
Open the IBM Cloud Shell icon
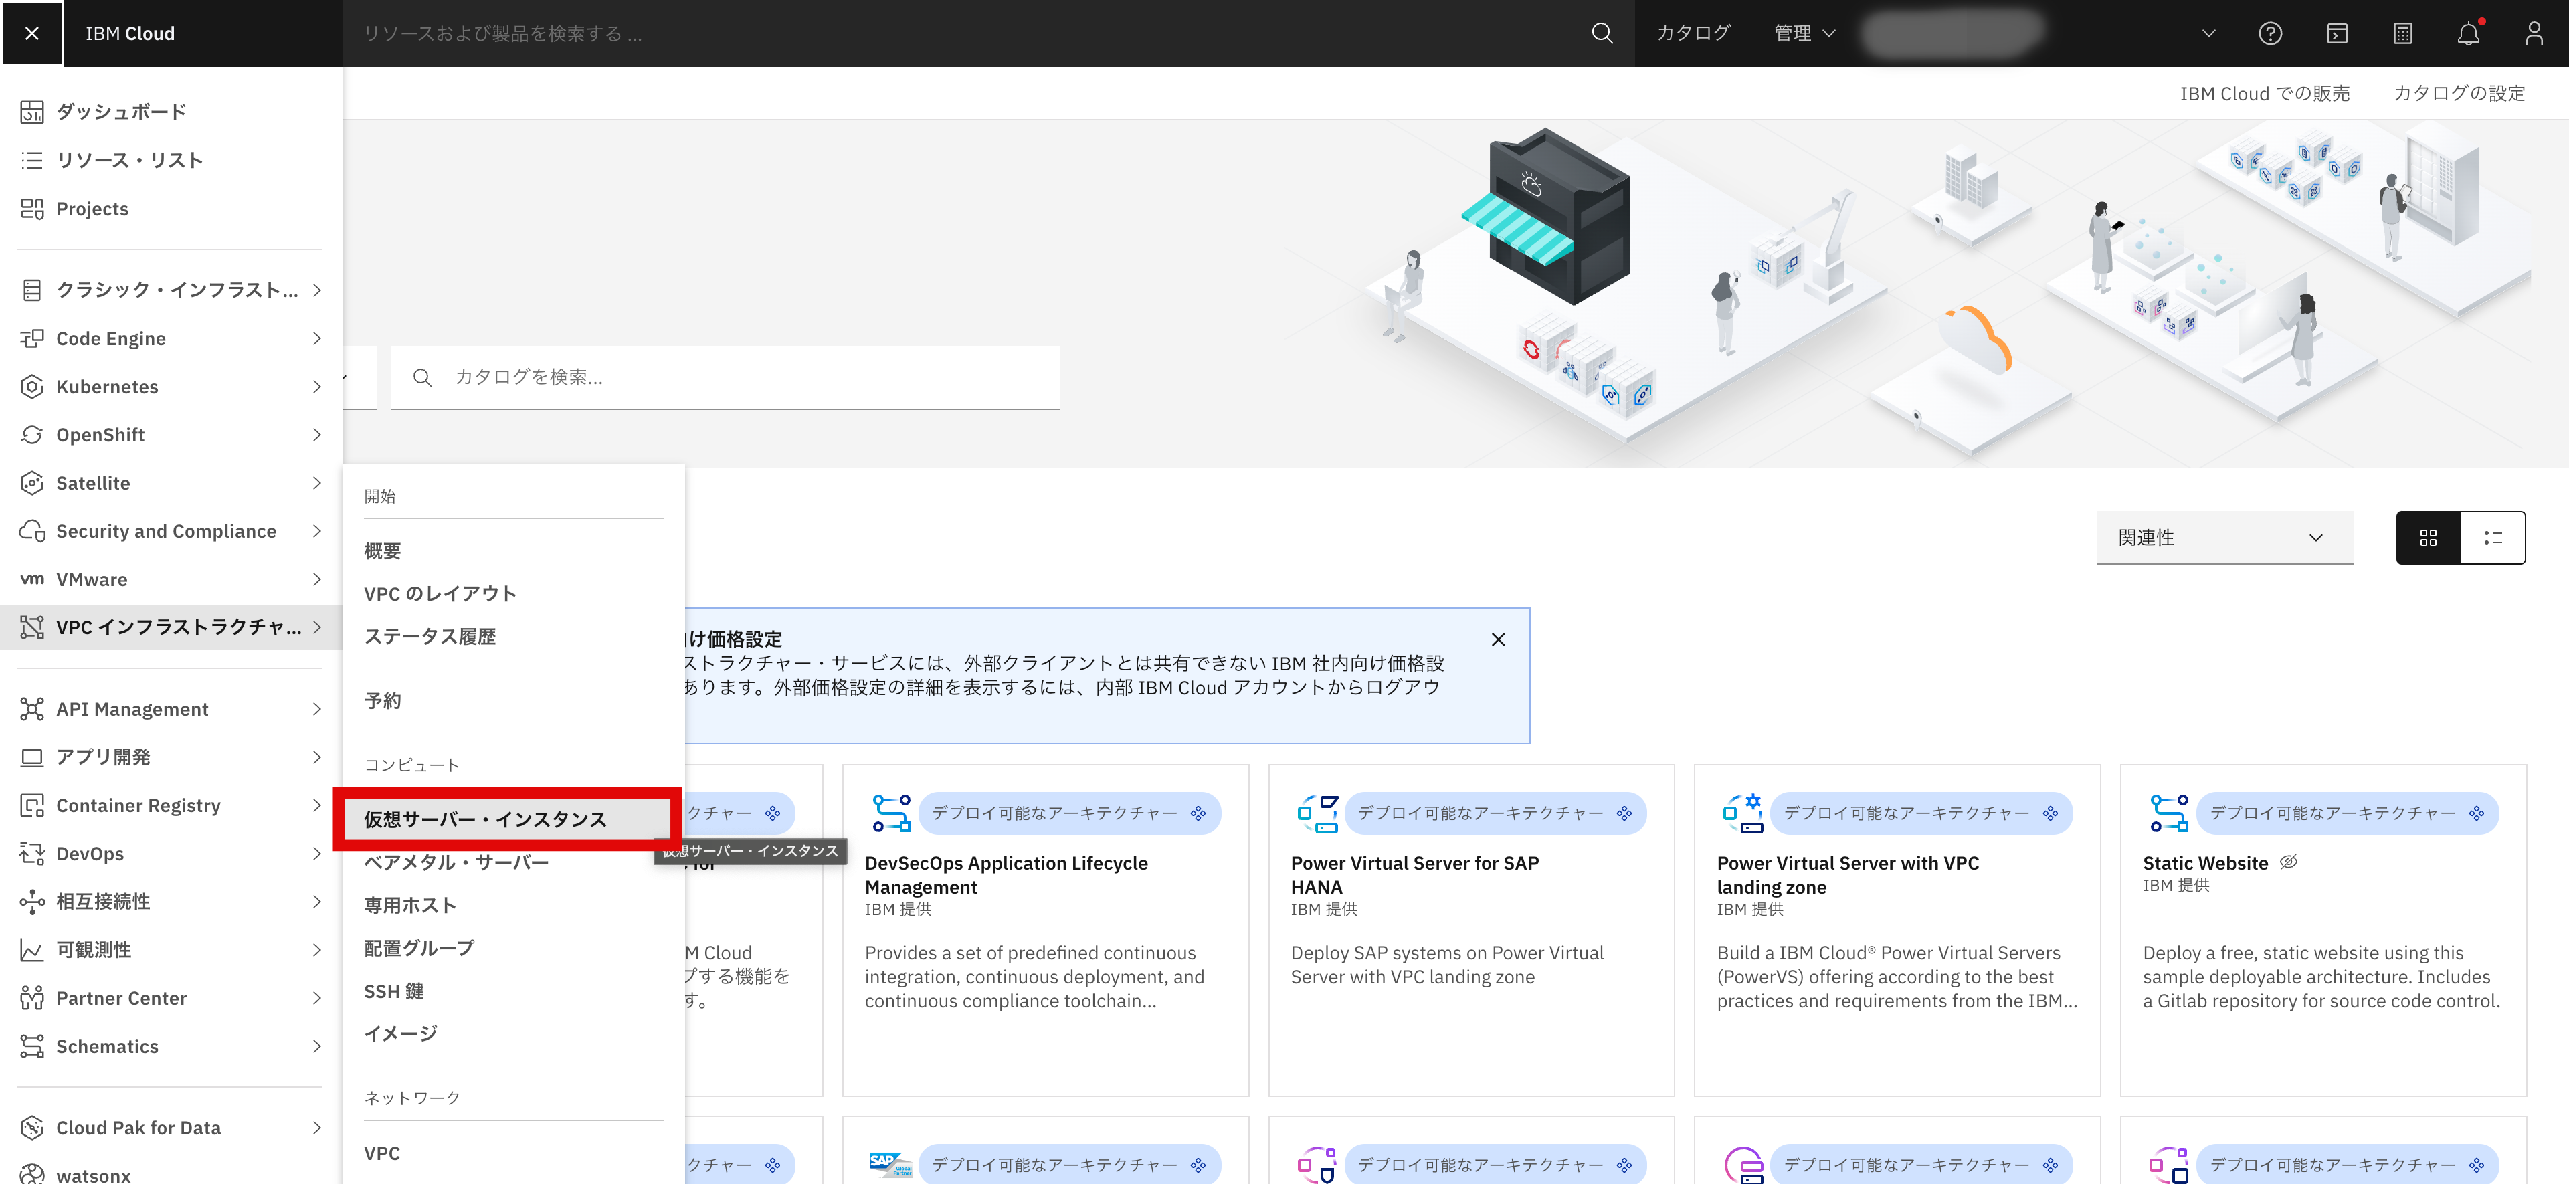pyautogui.click(x=2337, y=34)
